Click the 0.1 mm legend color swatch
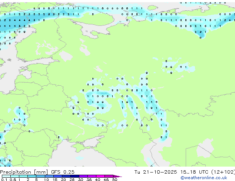Image resolution: width=235 pixels, height=181 pixels. (x=6, y=176)
